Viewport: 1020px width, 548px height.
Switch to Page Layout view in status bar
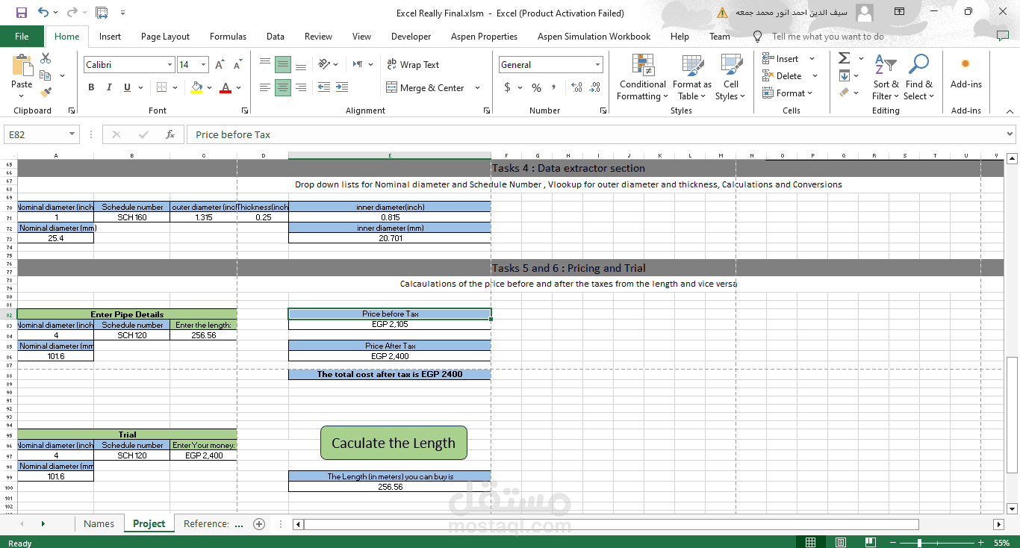tap(841, 542)
